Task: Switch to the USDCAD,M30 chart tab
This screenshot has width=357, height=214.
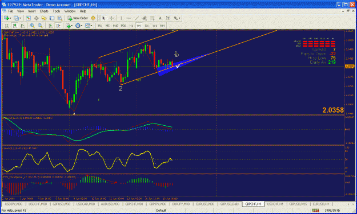Action: click(85, 204)
